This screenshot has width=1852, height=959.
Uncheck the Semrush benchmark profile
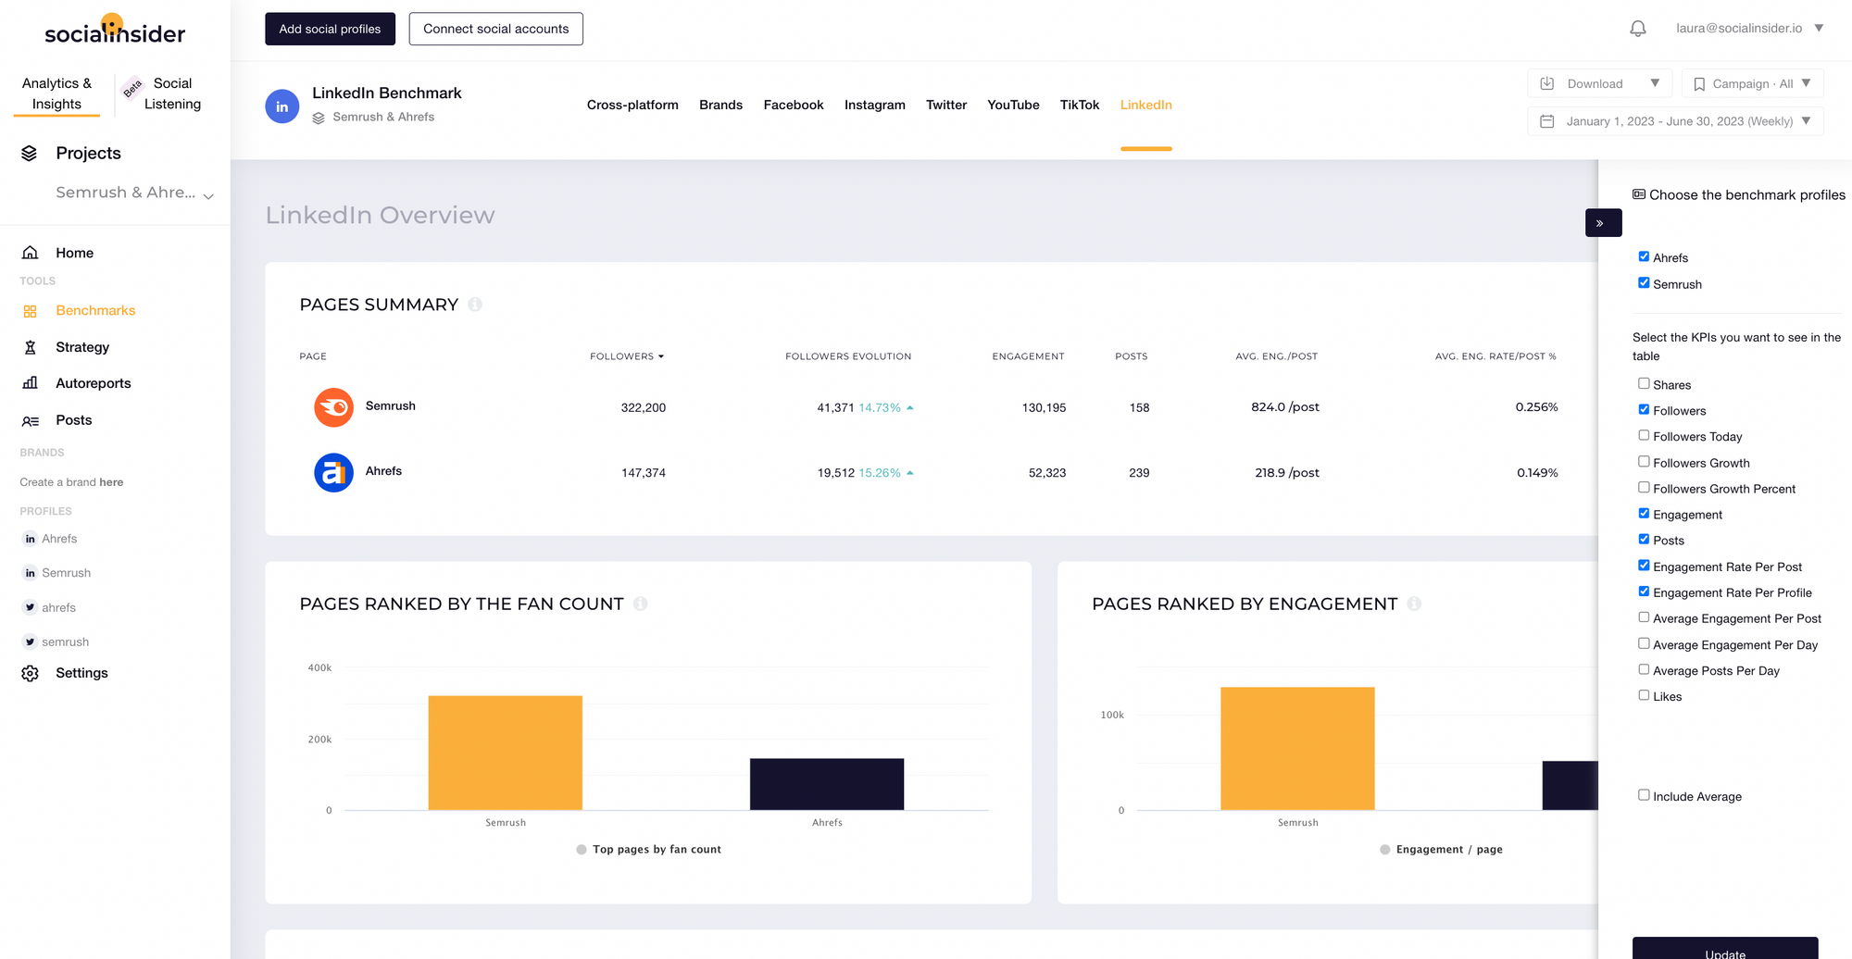coord(1644,283)
